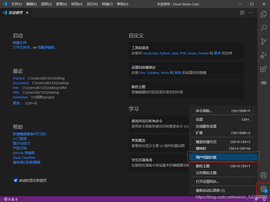Image resolution: width=270 pixels, height=202 pixels.
Task: Click the Vim keybinding link
Action: (142, 73)
